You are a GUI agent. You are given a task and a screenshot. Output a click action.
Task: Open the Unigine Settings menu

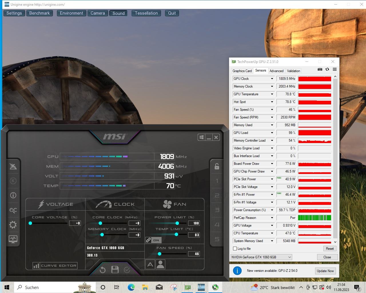click(14, 13)
